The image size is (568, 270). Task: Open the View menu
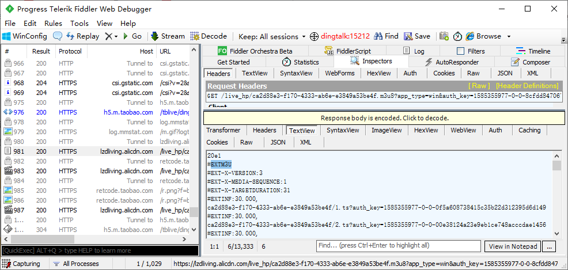coord(104,24)
